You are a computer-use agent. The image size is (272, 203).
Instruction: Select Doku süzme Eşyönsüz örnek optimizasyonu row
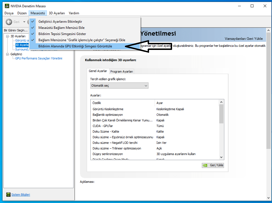pyautogui.click(x=155, y=137)
